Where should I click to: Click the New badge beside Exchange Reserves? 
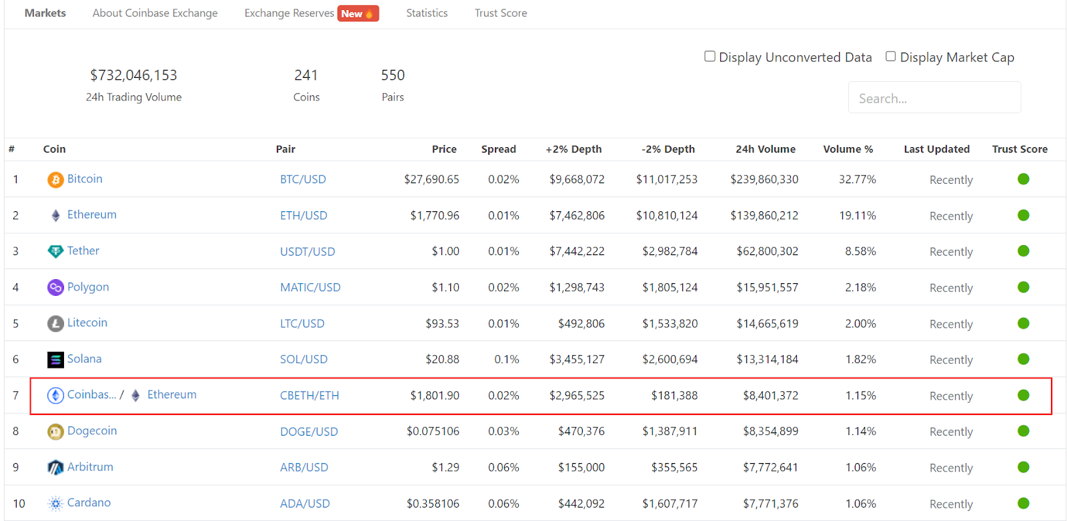[358, 13]
